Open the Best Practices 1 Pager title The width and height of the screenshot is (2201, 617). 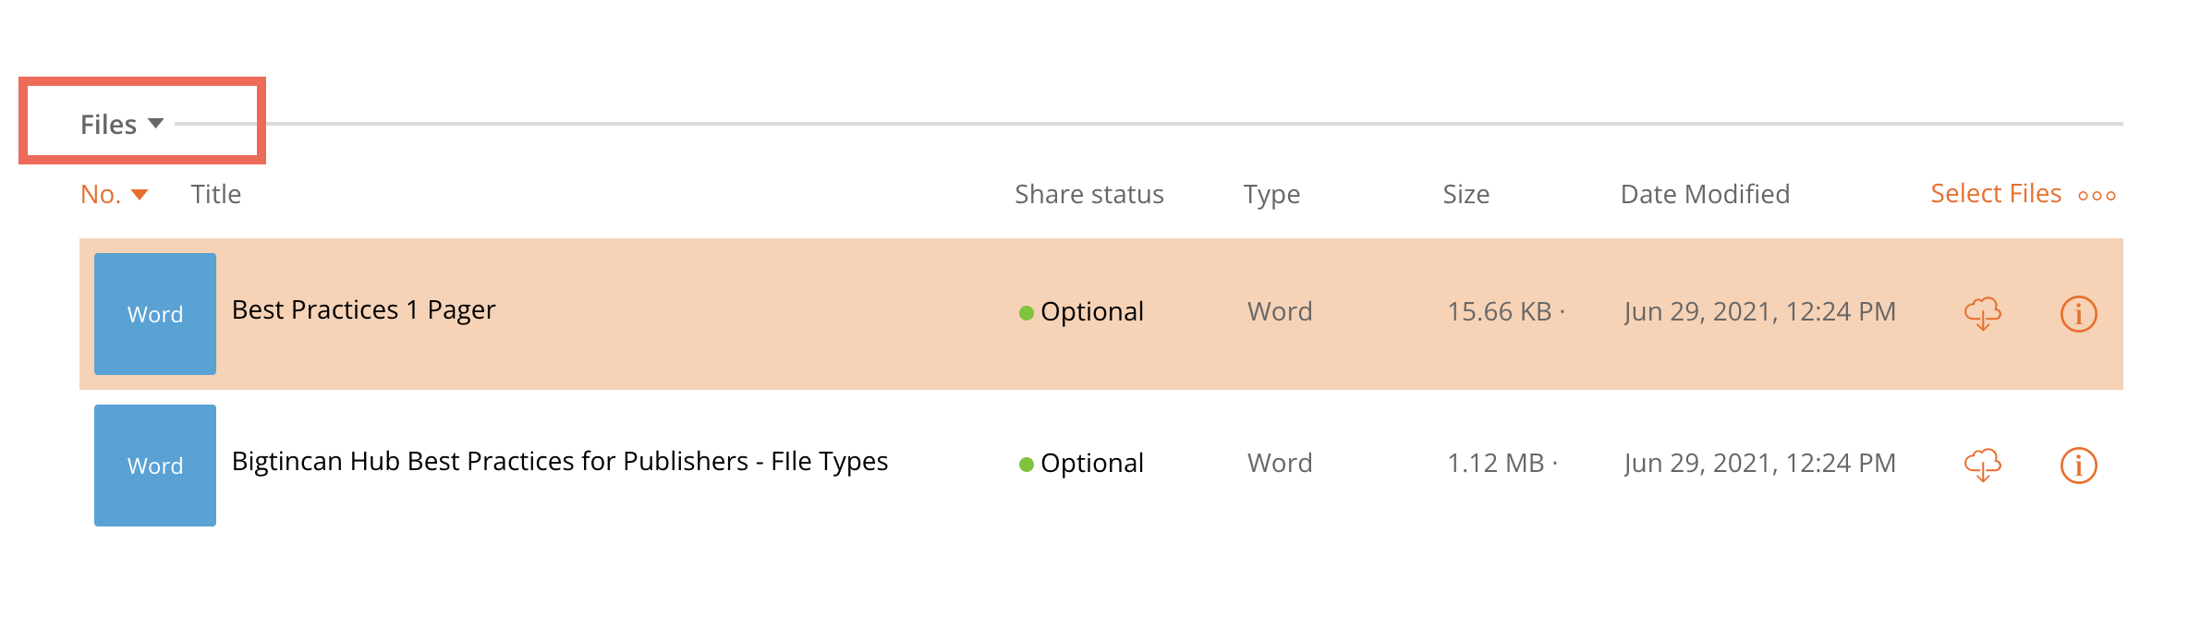[363, 310]
